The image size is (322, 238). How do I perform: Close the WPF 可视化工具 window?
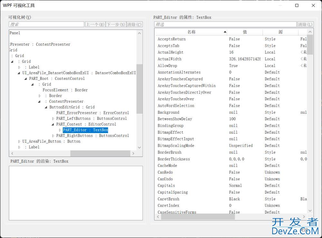pos(313,5)
